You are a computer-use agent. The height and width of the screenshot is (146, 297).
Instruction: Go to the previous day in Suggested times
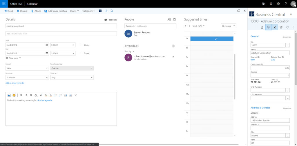pos(186,26)
